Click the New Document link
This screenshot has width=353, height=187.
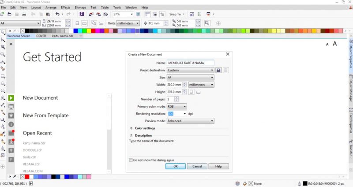40,98
